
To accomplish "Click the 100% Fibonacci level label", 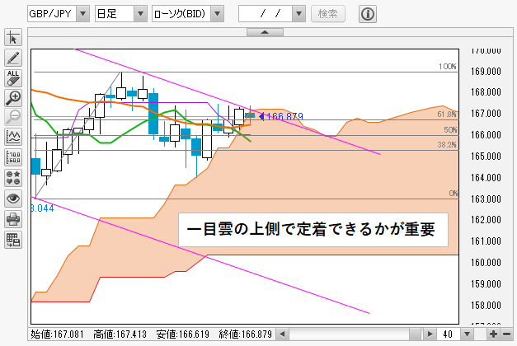I will 448,66.
